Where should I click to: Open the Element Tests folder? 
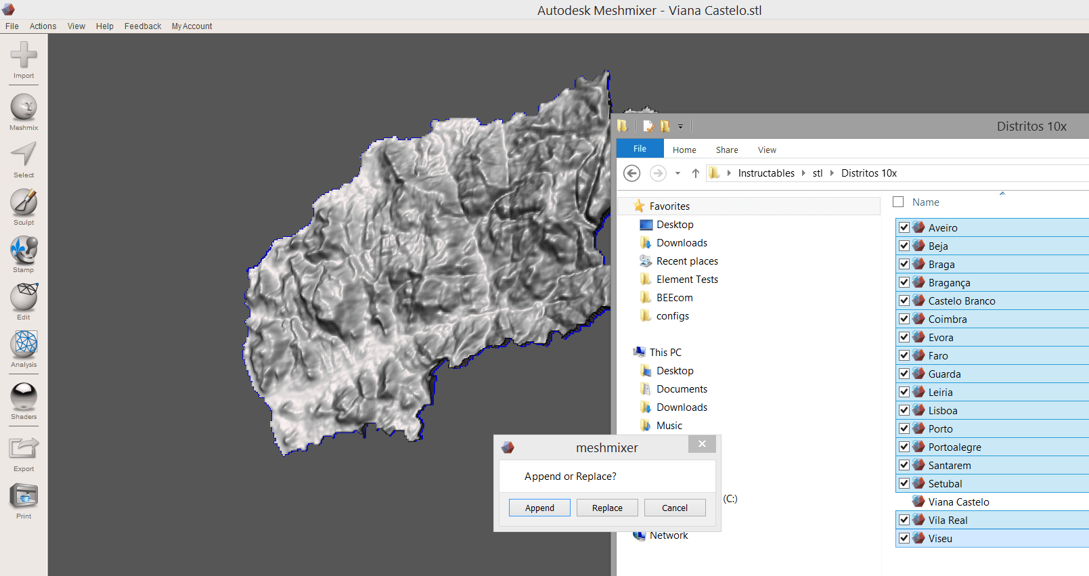[679, 280]
